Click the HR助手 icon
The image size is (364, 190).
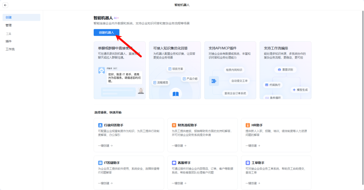[248, 125]
